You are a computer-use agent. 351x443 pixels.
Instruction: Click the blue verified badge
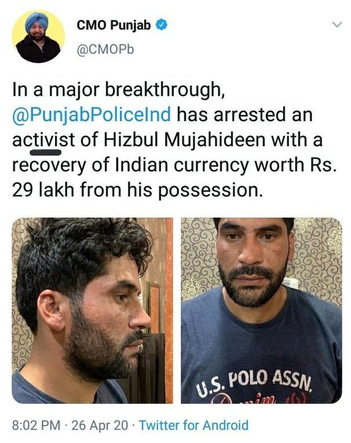pyautogui.click(x=162, y=25)
